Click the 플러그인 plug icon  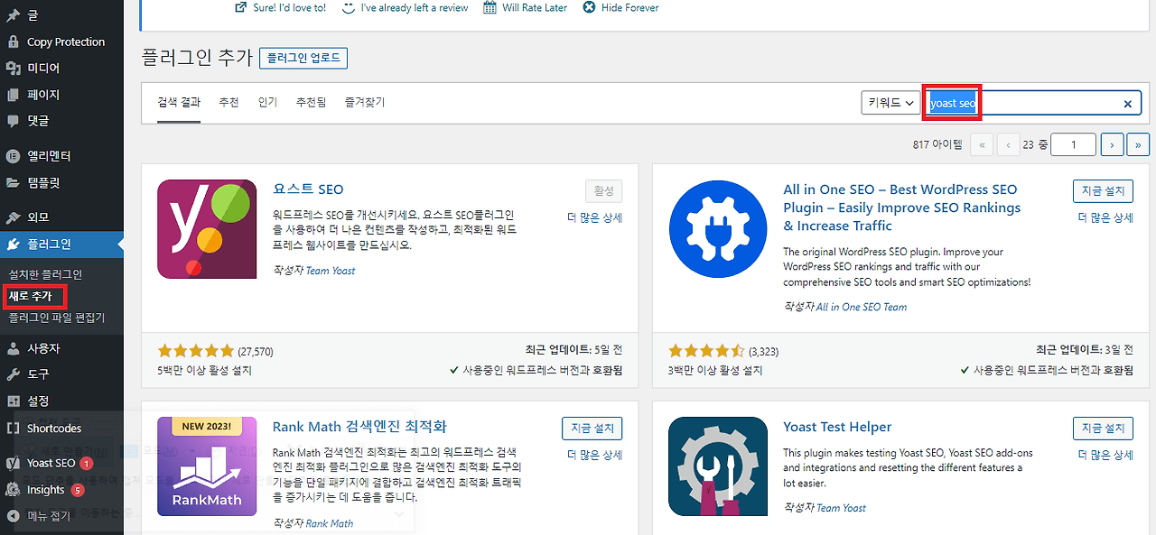coord(13,244)
